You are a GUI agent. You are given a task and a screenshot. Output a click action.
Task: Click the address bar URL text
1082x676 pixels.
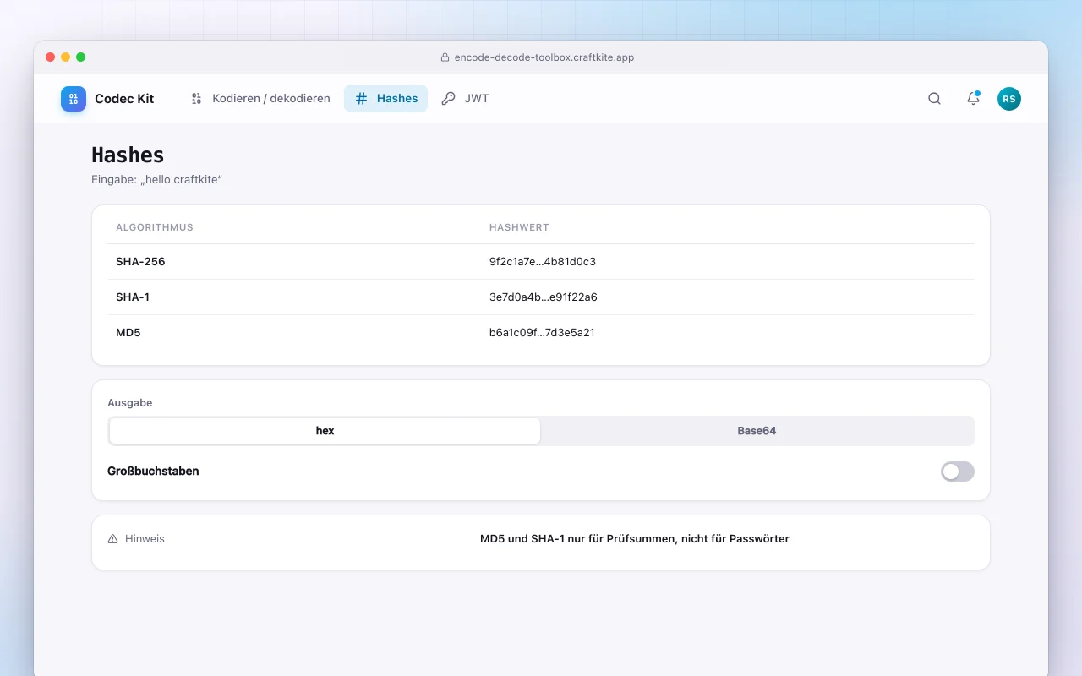(544, 57)
